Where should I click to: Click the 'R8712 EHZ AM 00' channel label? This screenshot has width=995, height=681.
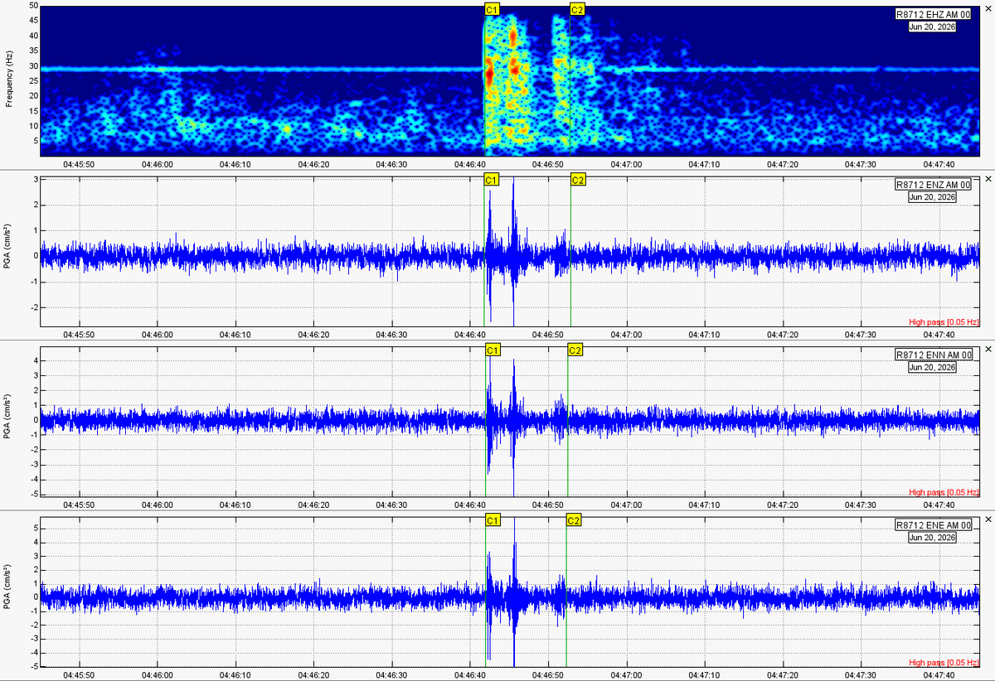933,14
